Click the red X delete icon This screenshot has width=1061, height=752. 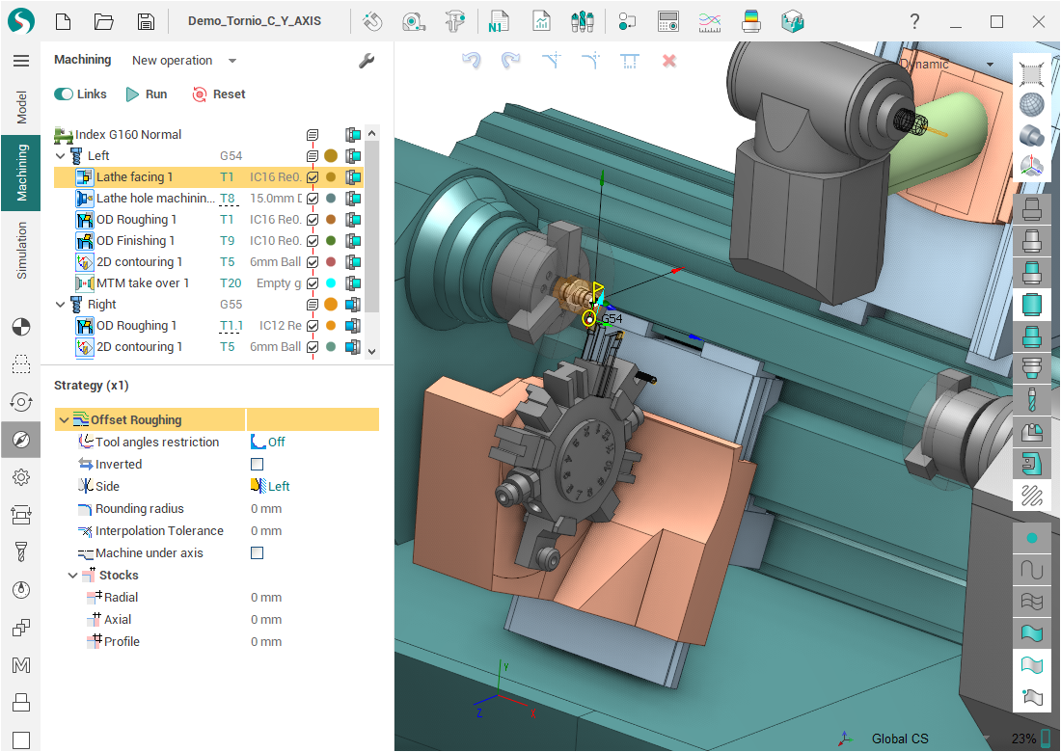668,61
